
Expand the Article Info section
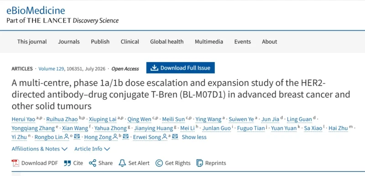tap(92, 149)
